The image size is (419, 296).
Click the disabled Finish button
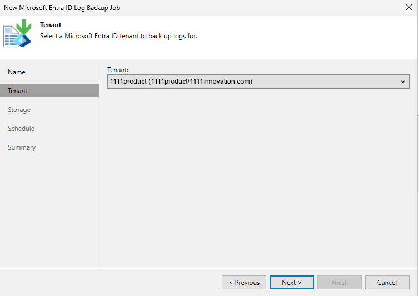click(340, 282)
